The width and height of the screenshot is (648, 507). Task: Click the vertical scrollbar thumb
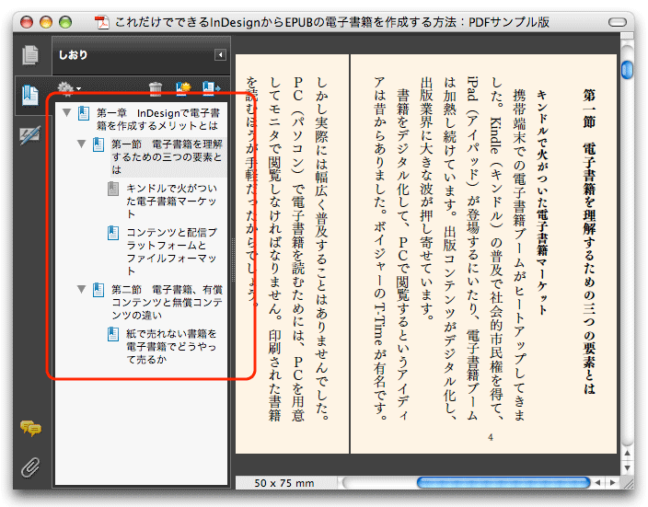pos(627,69)
